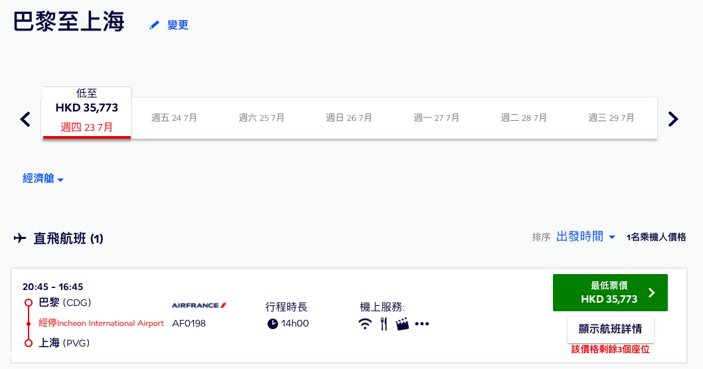Click the 行程時長 label
703x369 pixels.
pyautogui.click(x=286, y=307)
